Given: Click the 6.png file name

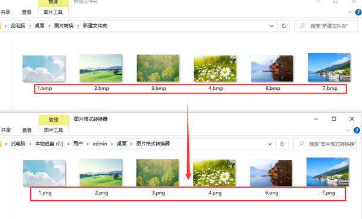Looking at the screenshot, I should 271,193.
